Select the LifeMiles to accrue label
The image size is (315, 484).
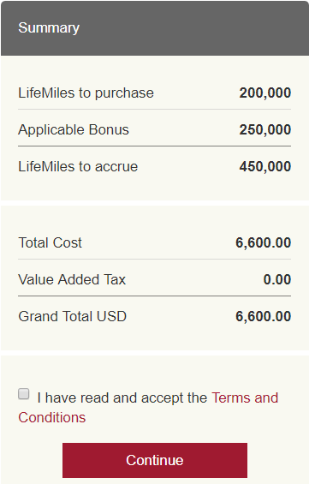(78, 166)
